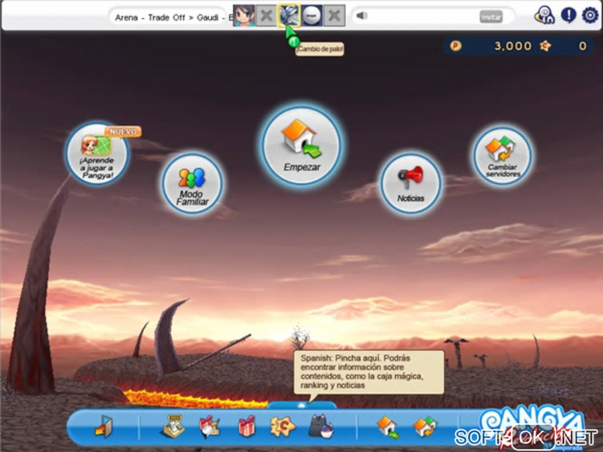The height and width of the screenshot is (452, 603).
Task: Click the empty X slot next to the golf ball
Action: [334, 16]
